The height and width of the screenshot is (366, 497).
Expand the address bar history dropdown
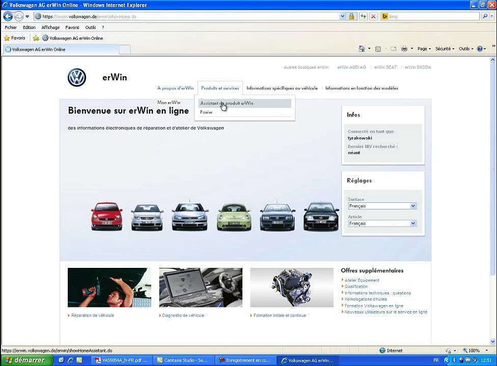(342, 16)
